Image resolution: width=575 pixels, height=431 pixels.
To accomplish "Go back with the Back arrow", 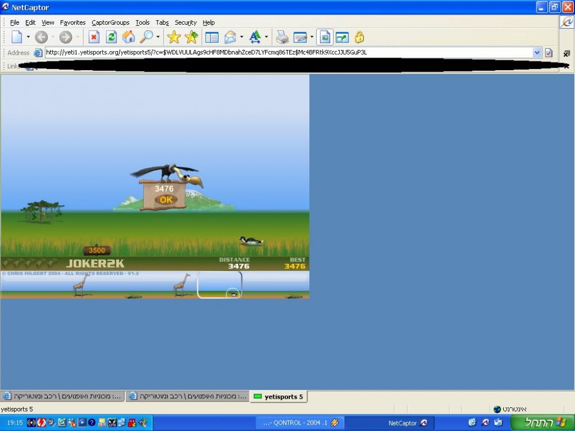I will pyautogui.click(x=41, y=37).
